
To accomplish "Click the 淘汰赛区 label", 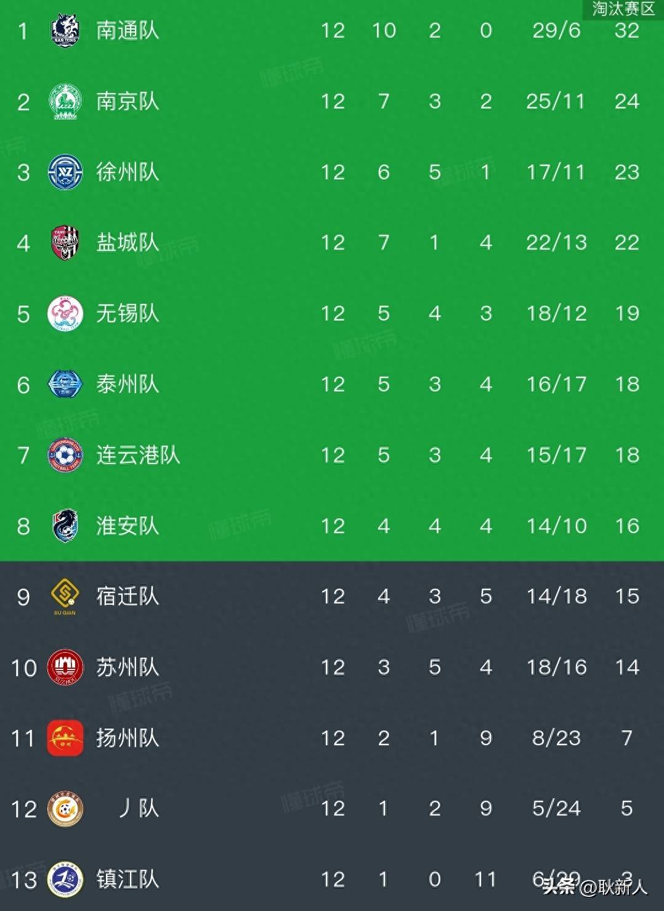I will 623,9.
